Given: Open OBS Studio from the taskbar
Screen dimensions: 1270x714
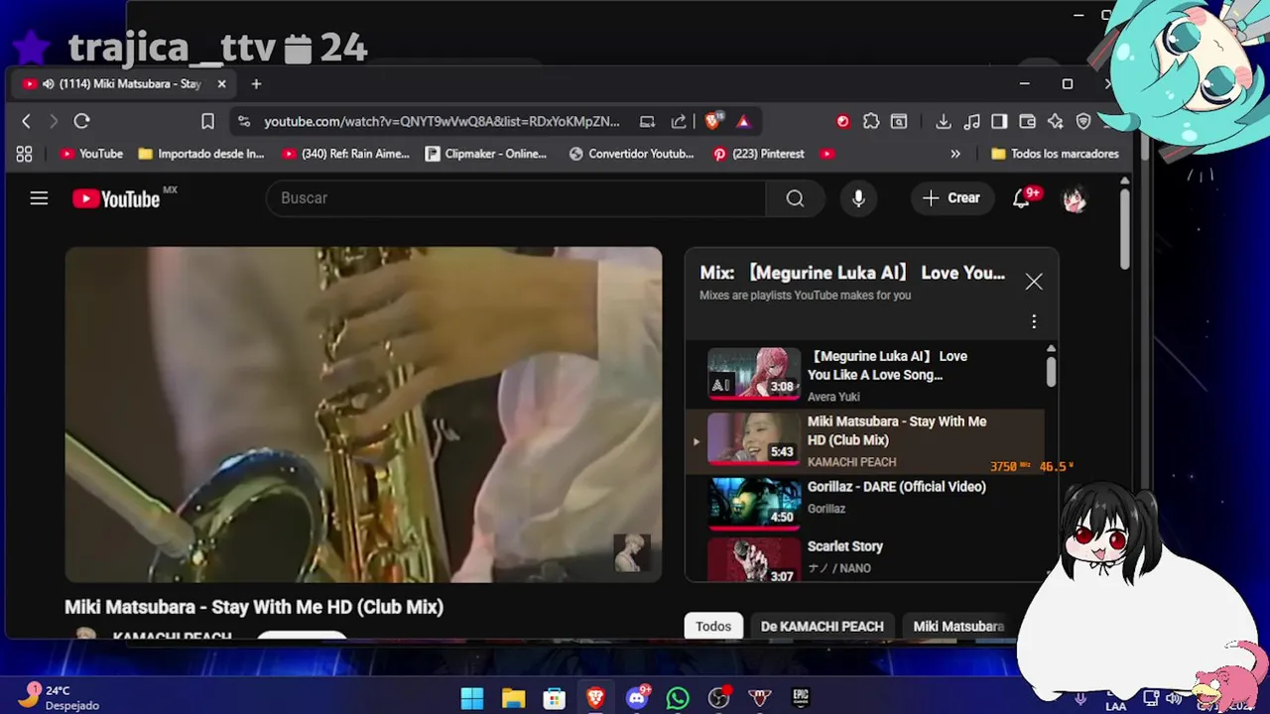Looking at the screenshot, I should pos(718,698).
